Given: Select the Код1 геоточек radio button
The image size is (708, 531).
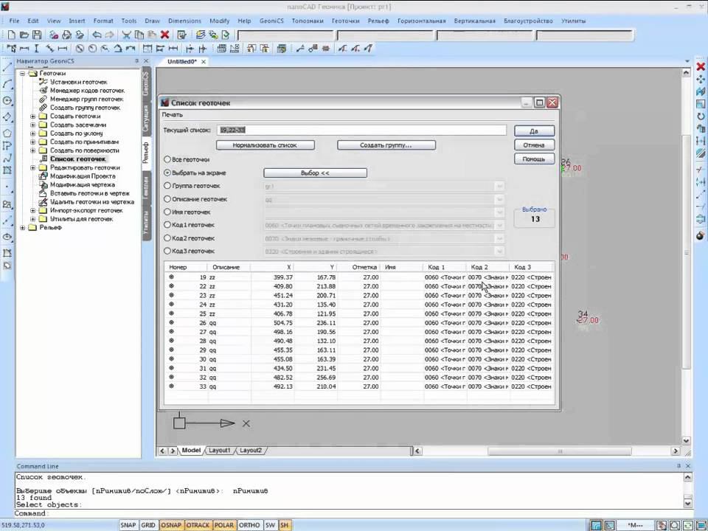Looking at the screenshot, I should pyautogui.click(x=167, y=224).
